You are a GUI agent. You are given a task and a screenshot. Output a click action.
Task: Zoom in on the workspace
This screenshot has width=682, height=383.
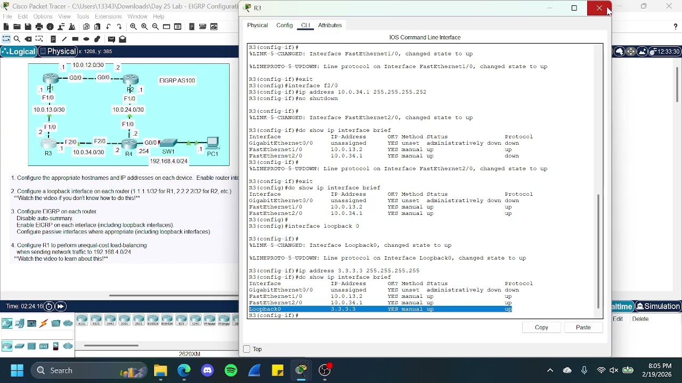(133, 27)
